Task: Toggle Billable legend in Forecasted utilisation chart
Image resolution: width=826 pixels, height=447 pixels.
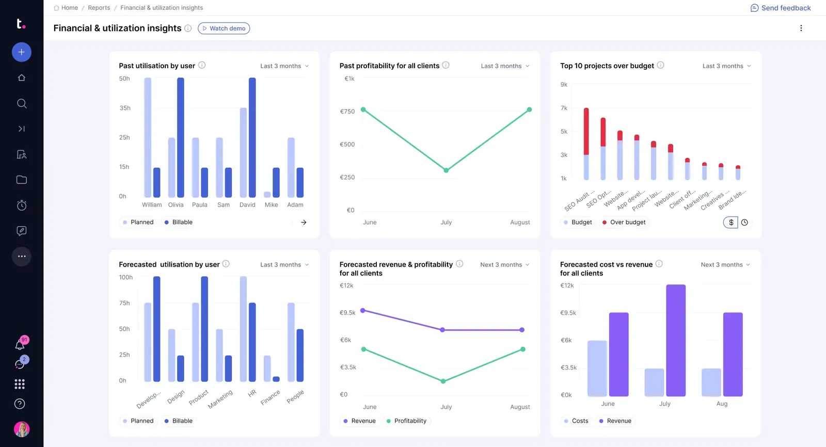Action: [x=179, y=421]
